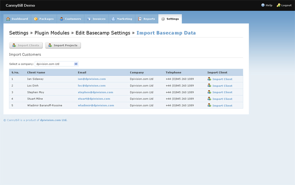Screen dimensions: 295x185
Task: Click import icon in Loc Dinh row
Action: [209, 85]
